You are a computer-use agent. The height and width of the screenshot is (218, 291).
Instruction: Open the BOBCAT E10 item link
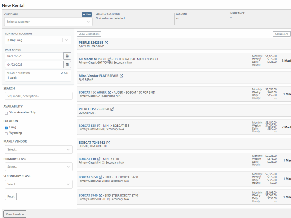pos(87,159)
